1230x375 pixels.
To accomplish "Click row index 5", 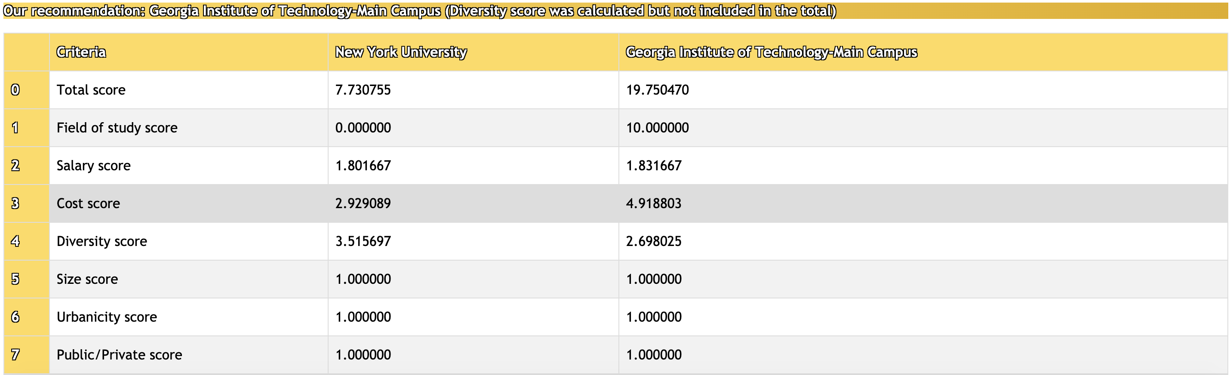I will coord(15,279).
